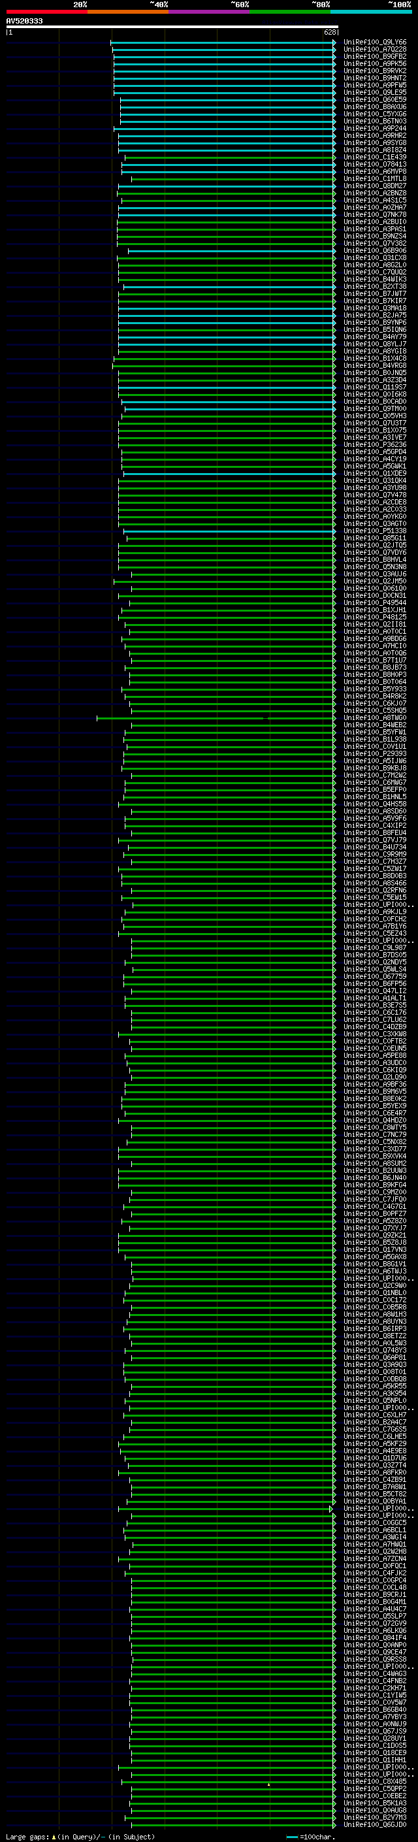Select hit label UniRef100_A9P244
The width and height of the screenshot is (418, 1842).
click(x=374, y=129)
